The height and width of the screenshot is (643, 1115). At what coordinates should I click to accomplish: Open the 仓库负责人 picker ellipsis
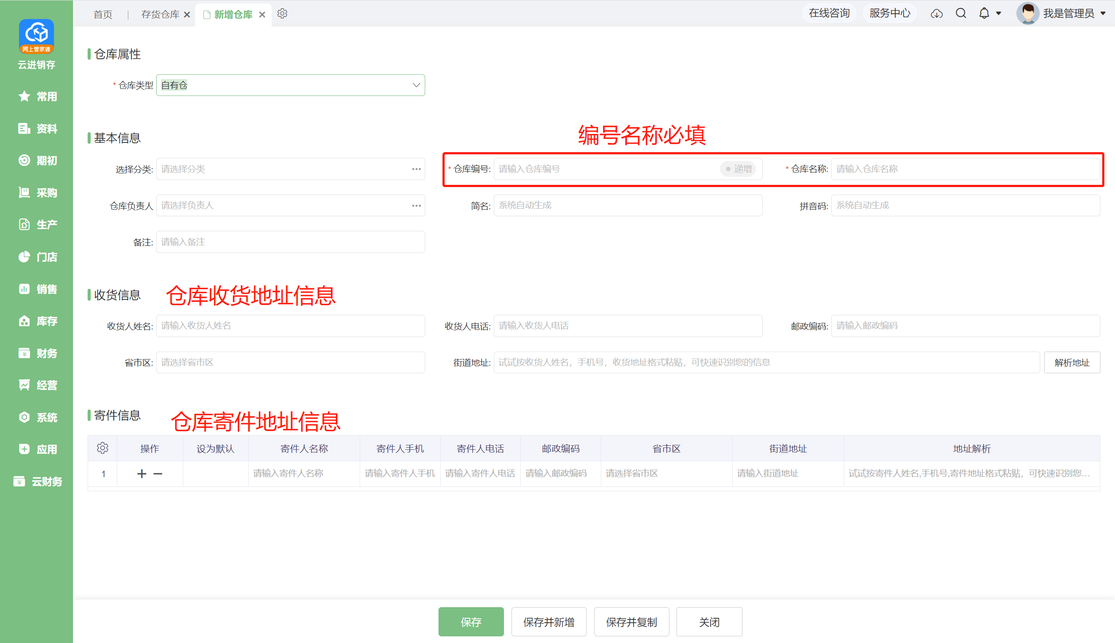pyautogui.click(x=416, y=206)
